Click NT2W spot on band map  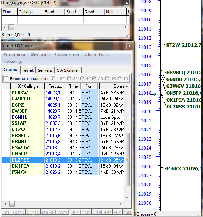(184, 45)
